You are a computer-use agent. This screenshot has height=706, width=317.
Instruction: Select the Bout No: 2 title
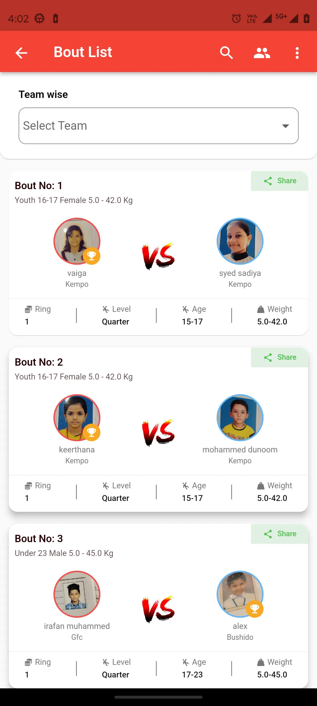[39, 362]
